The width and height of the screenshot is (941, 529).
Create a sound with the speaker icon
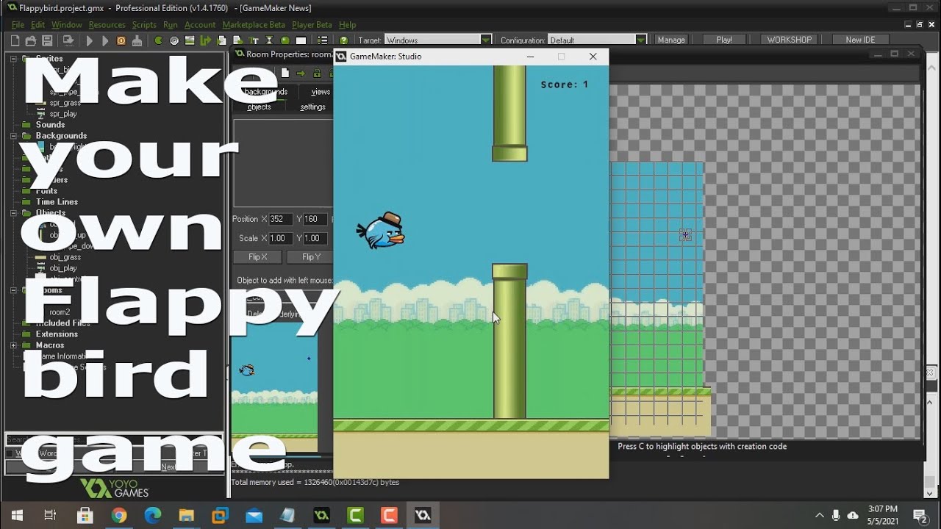(x=174, y=40)
